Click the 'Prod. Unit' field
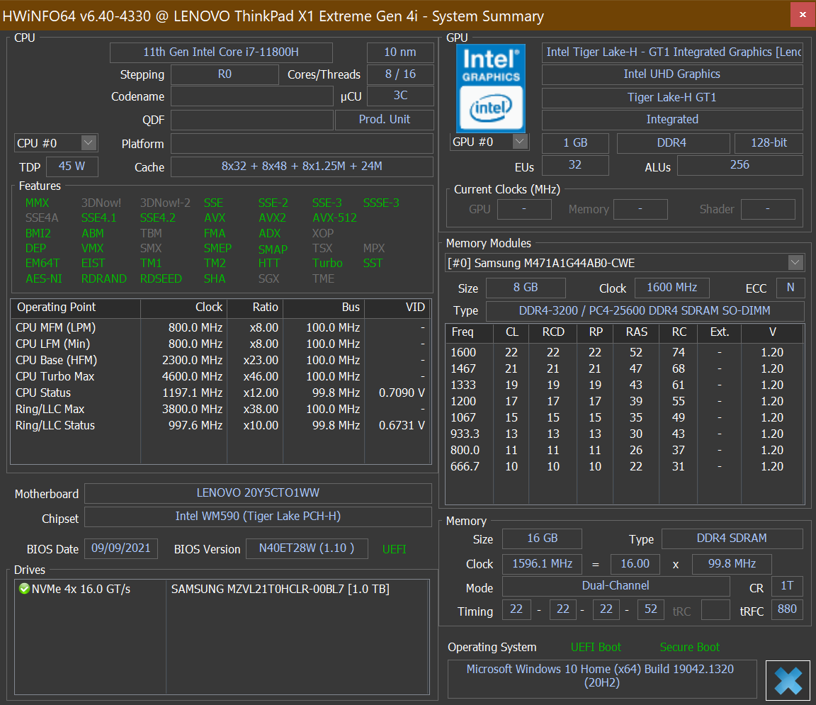The image size is (816, 705). point(385,120)
